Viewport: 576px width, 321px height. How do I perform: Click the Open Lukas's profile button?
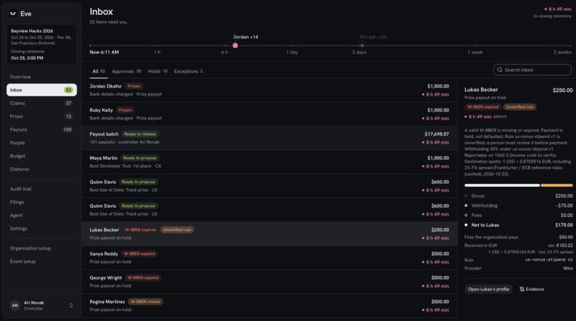pyautogui.click(x=489, y=289)
